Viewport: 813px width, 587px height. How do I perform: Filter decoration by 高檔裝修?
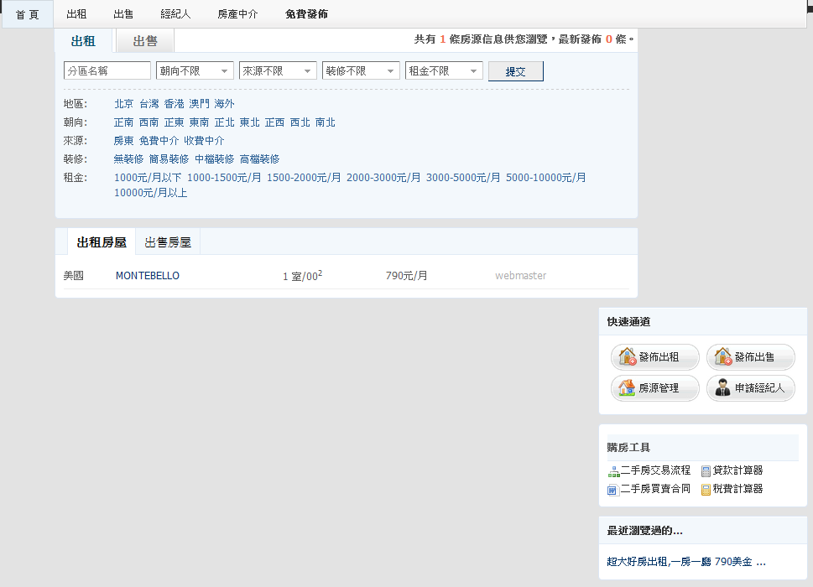260,159
